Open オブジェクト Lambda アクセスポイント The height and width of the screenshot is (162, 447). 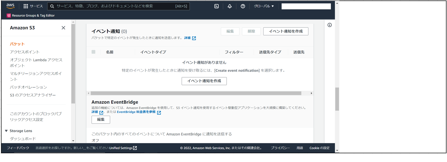(x=36, y=63)
